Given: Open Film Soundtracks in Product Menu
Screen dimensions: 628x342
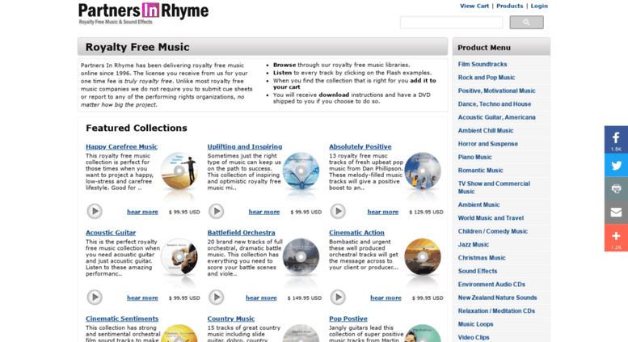Looking at the screenshot, I should click(483, 64).
